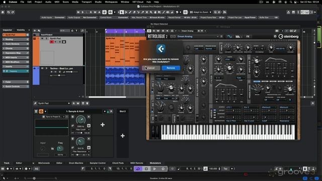
Task: Expand the Fader inspector section
Action: point(16,82)
